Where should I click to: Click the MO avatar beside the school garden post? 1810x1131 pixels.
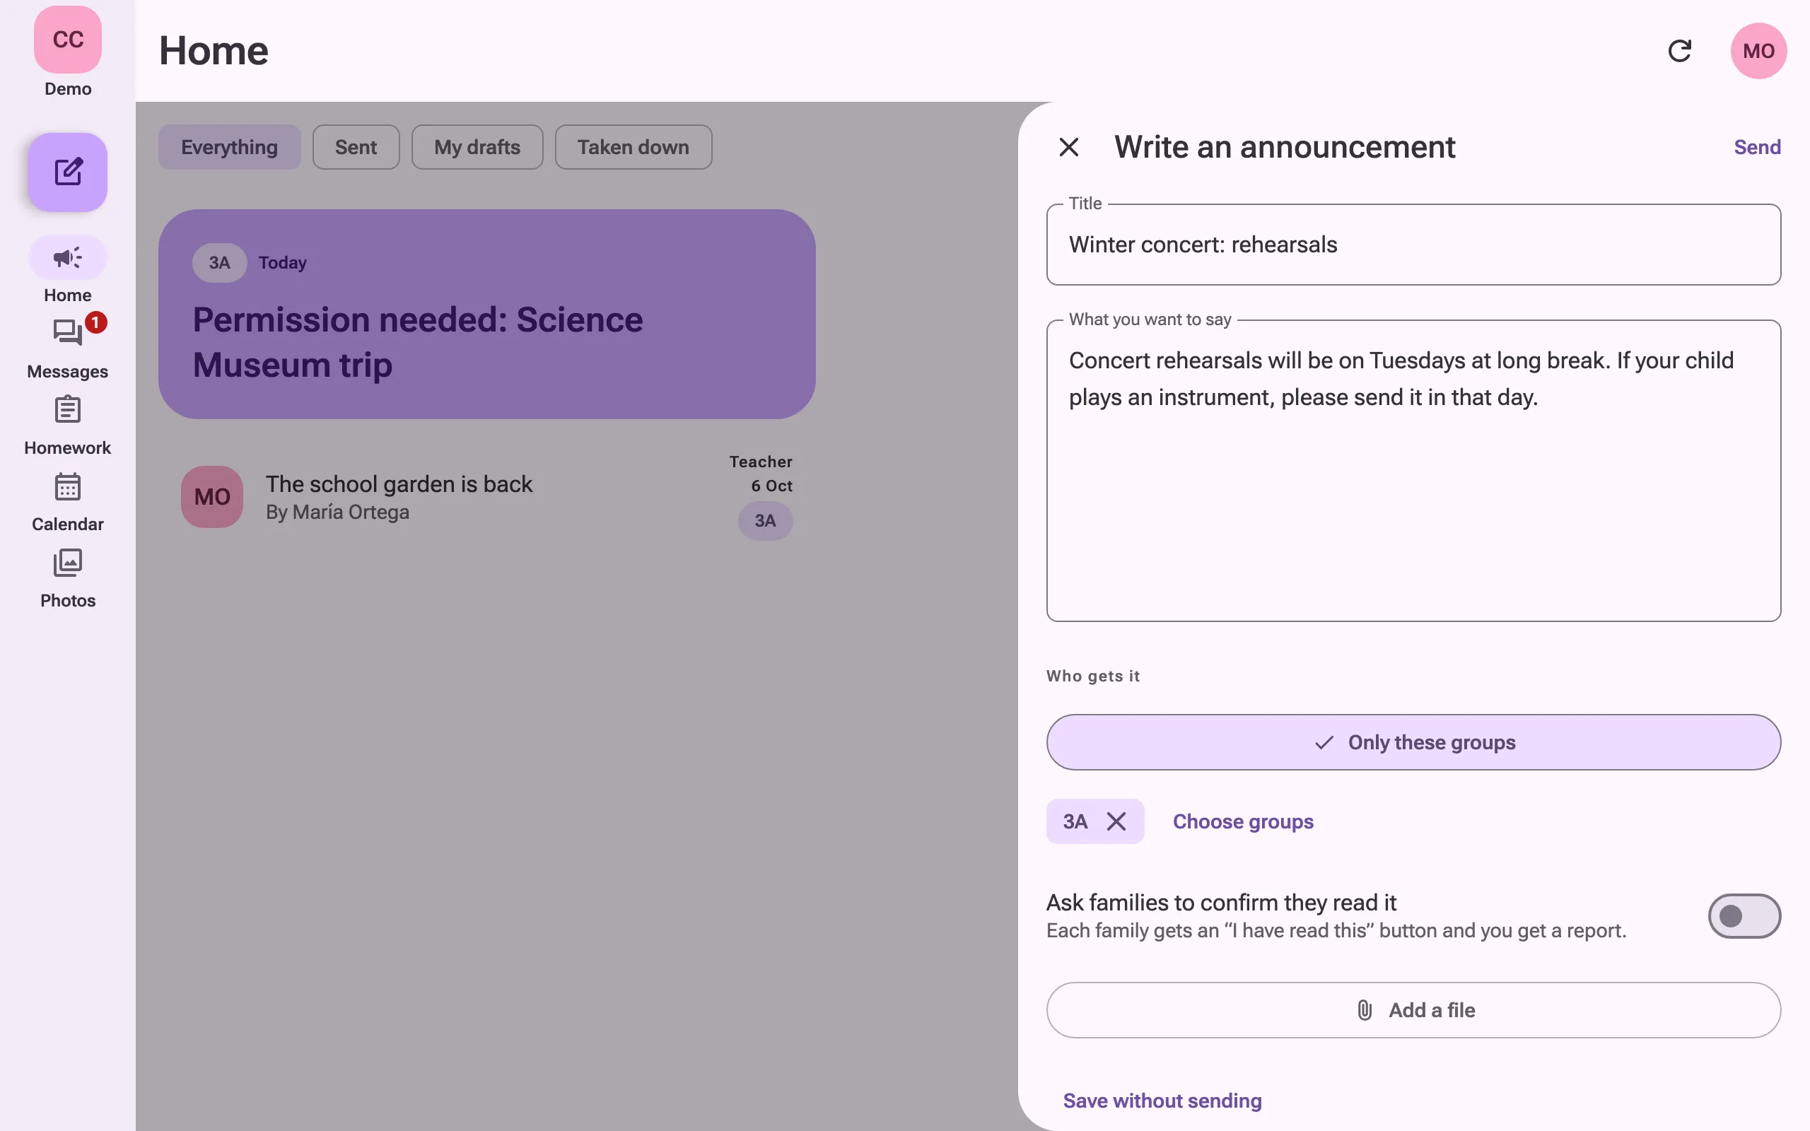[x=211, y=498]
